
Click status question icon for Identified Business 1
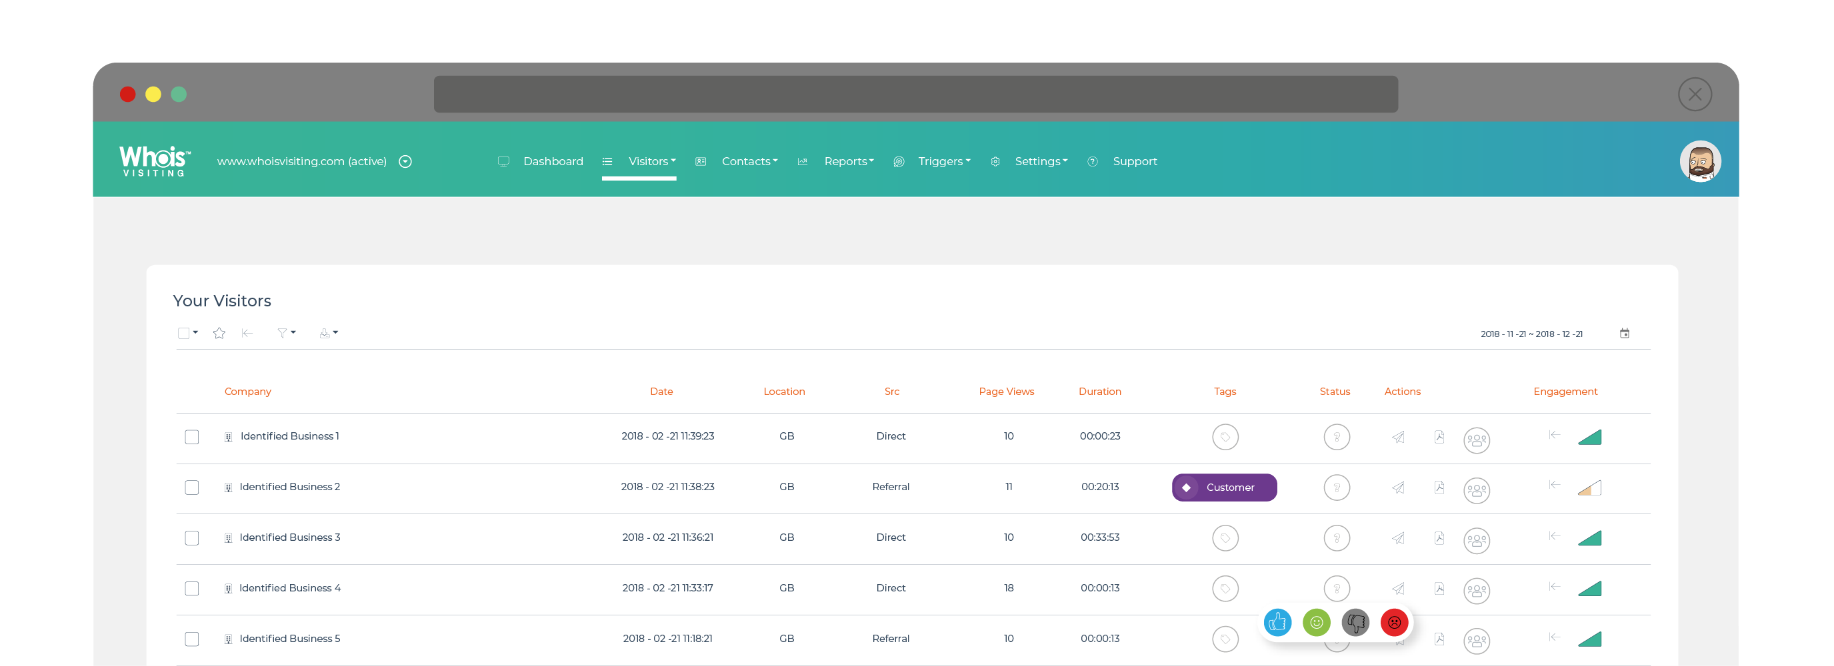tap(1337, 437)
